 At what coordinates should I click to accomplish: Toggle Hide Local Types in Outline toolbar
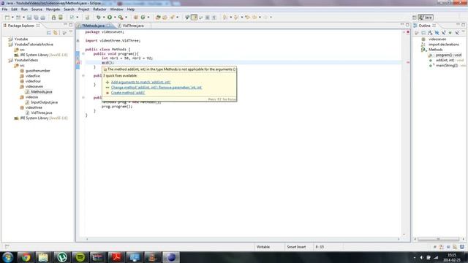(456, 32)
